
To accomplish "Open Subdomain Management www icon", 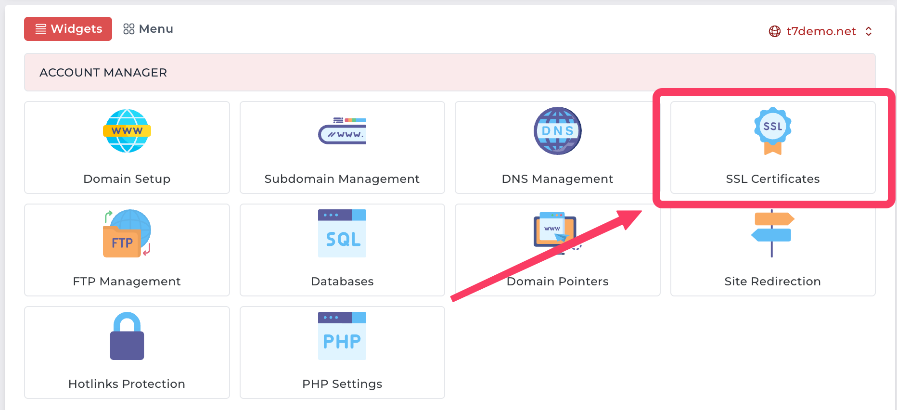I will click(342, 131).
